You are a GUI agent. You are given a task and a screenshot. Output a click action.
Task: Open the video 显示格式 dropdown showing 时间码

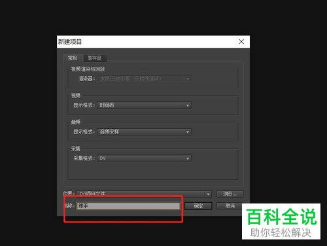(x=144, y=105)
